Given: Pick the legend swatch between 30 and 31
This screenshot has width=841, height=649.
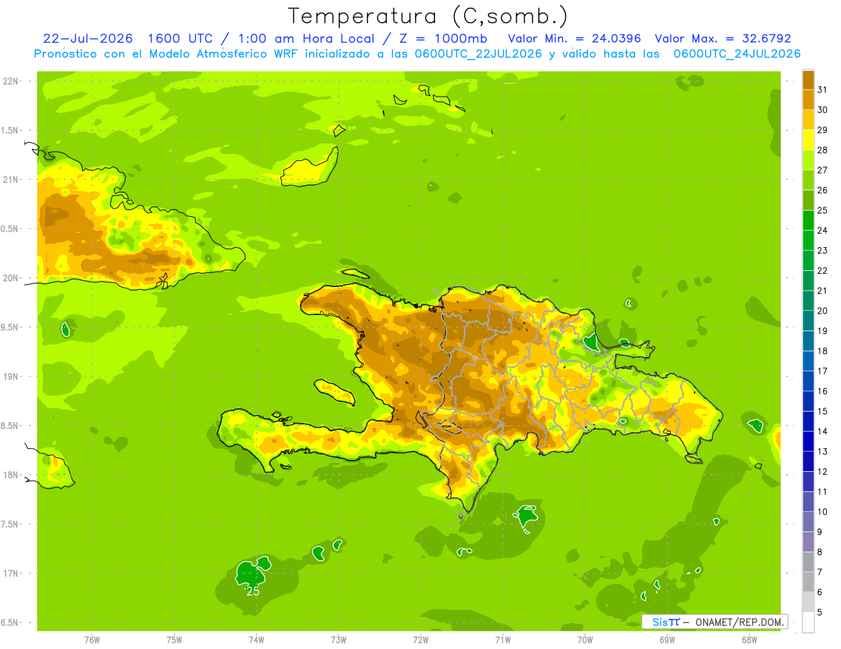Looking at the screenshot, I should tap(808, 100).
